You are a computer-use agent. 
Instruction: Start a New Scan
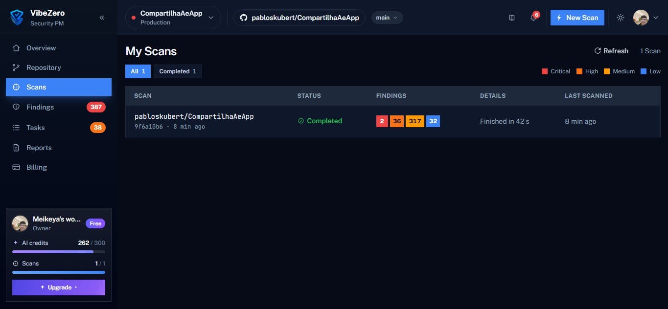click(577, 18)
